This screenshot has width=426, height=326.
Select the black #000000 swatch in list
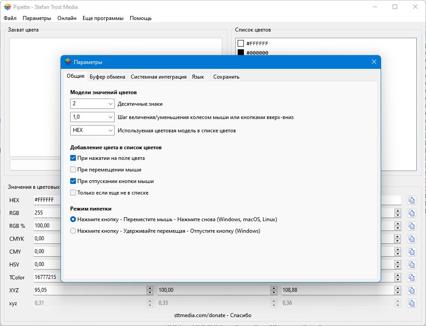(x=241, y=52)
